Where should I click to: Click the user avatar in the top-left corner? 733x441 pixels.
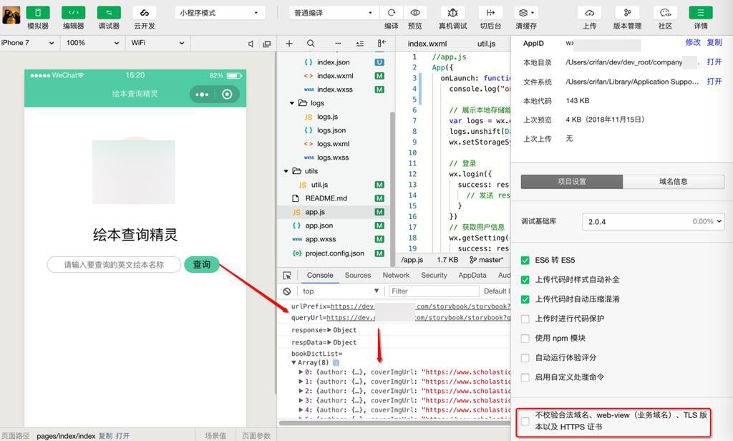[x=11, y=15]
